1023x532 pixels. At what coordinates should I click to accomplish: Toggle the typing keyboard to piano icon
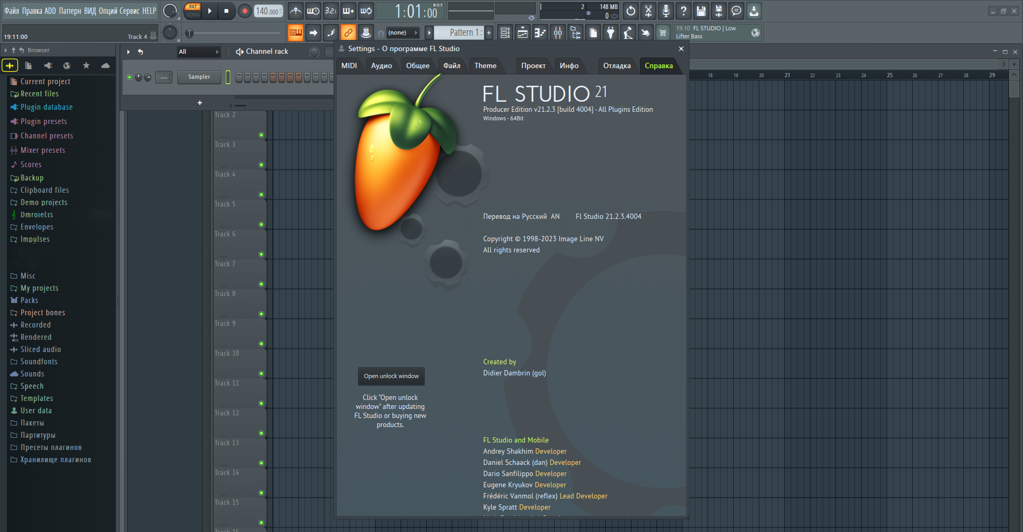pyautogui.click(x=296, y=32)
